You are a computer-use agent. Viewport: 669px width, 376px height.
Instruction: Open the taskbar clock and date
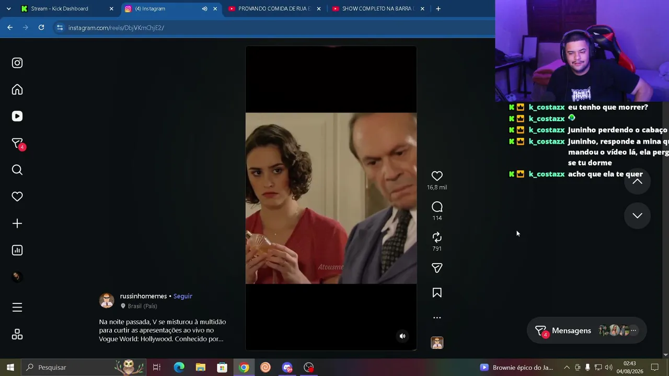tap(630, 367)
